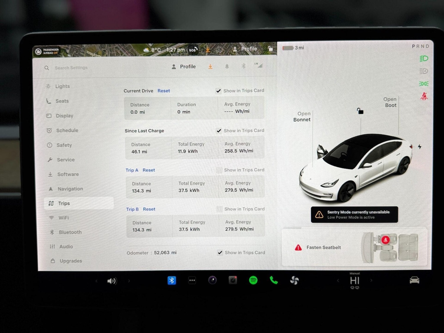Viewport: 444px width, 333px height.
Task: Reset Trip B statistics
Action: click(x=149, y=209)
